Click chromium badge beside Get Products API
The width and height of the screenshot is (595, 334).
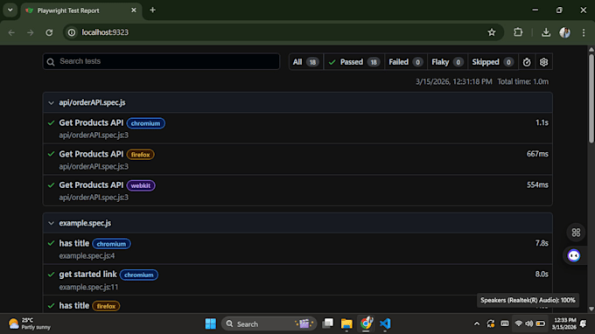click(x=146, y=123)
